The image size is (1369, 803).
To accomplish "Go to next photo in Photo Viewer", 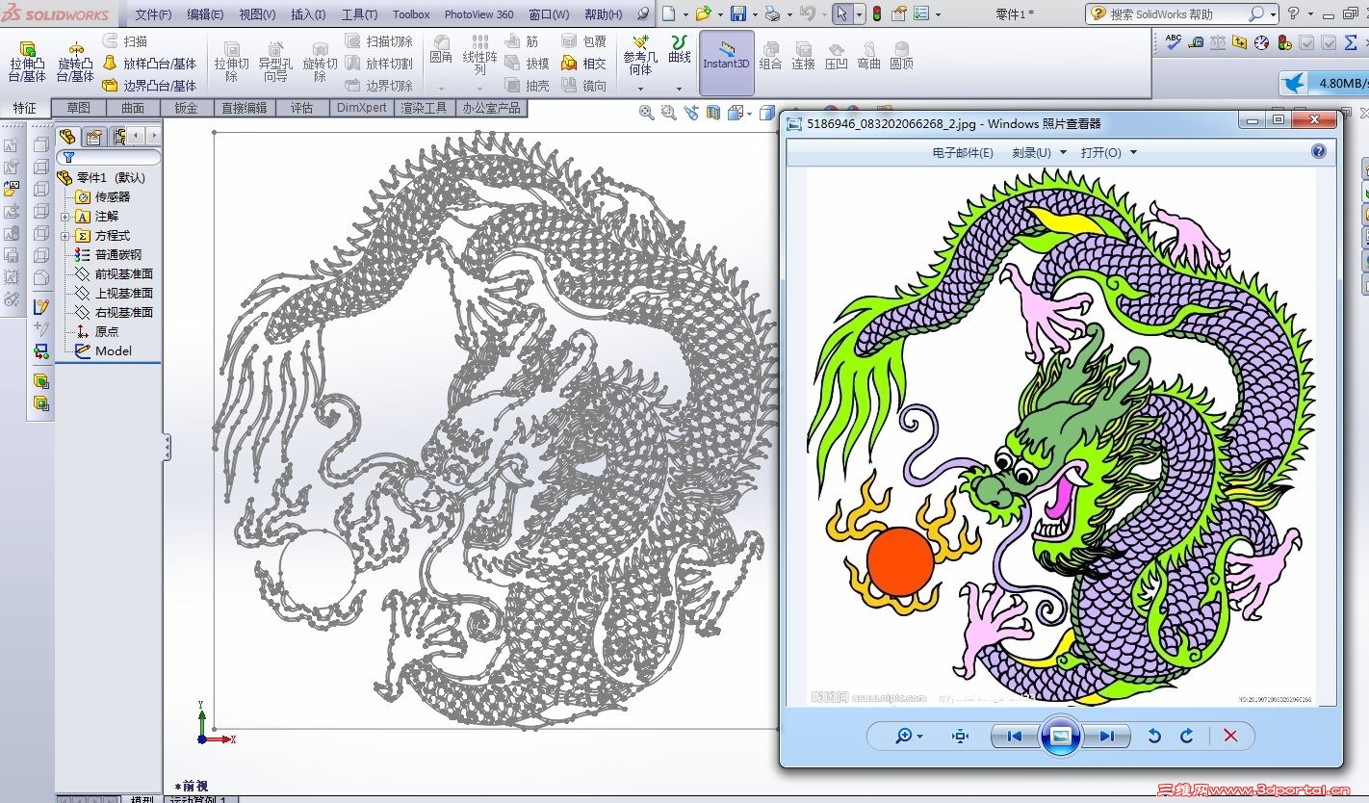I will [x=1106, y=736].
